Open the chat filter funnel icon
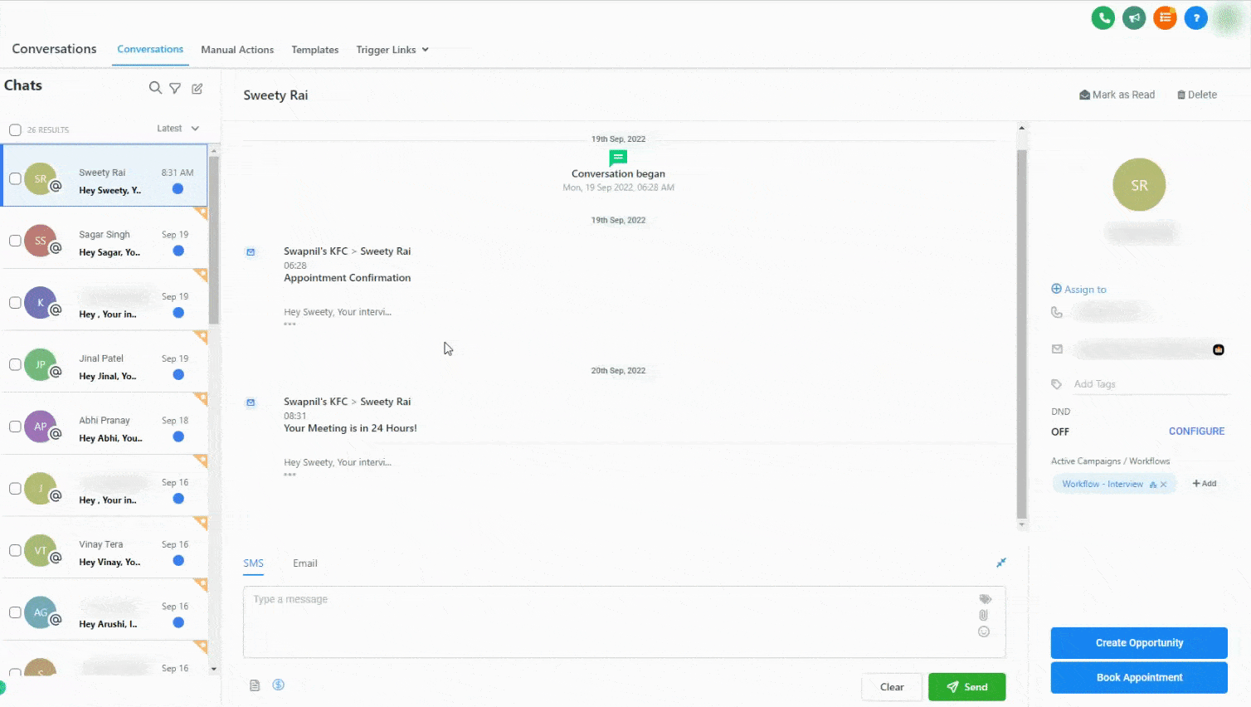Image resolution: width=1251 pixels, height=707 pixels. tap(175, 88)
